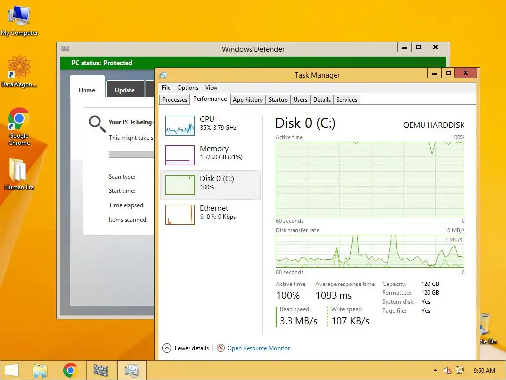Screen dimensions: 506x380
Task: Click the Resource Monitor icon
Action: [x=221, y=348]
